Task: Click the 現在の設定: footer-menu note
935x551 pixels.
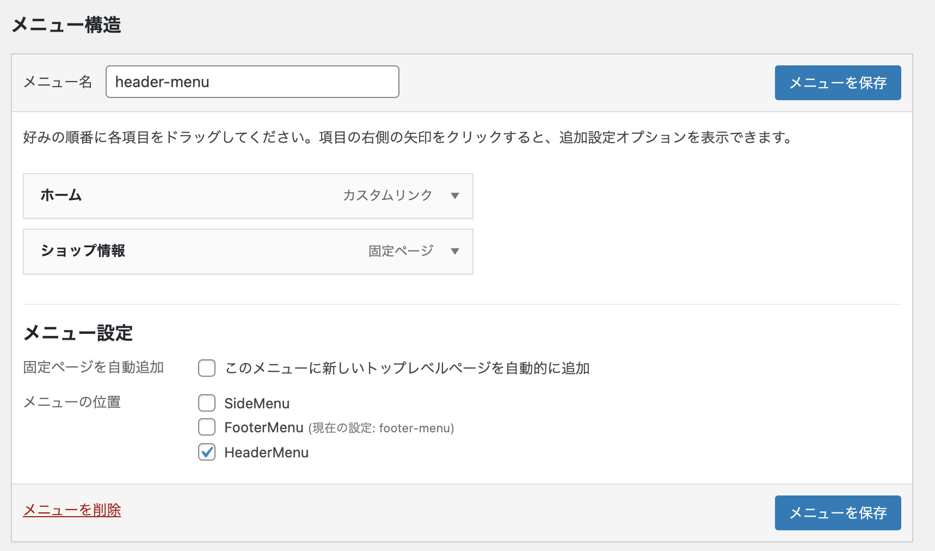Action: 381,428
